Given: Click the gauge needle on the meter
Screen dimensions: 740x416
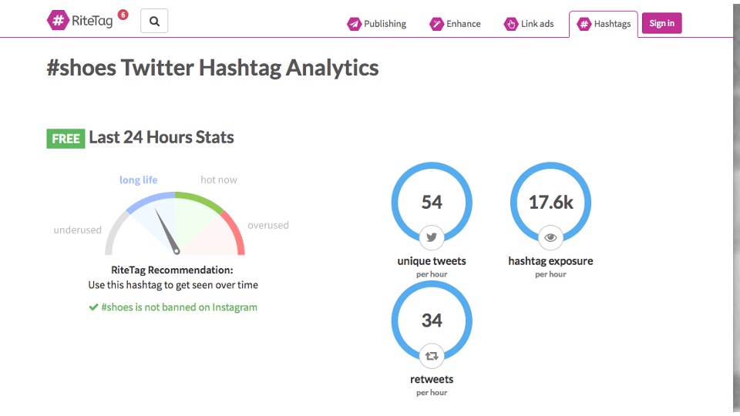Looking at the screenshot, I should tap(167, 231).
